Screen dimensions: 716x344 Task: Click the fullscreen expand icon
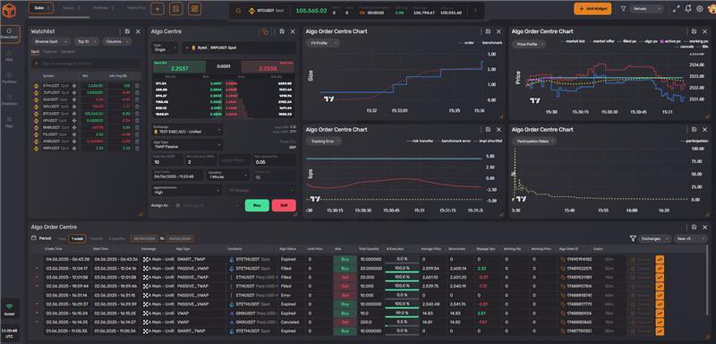click(x=677, y=9)
